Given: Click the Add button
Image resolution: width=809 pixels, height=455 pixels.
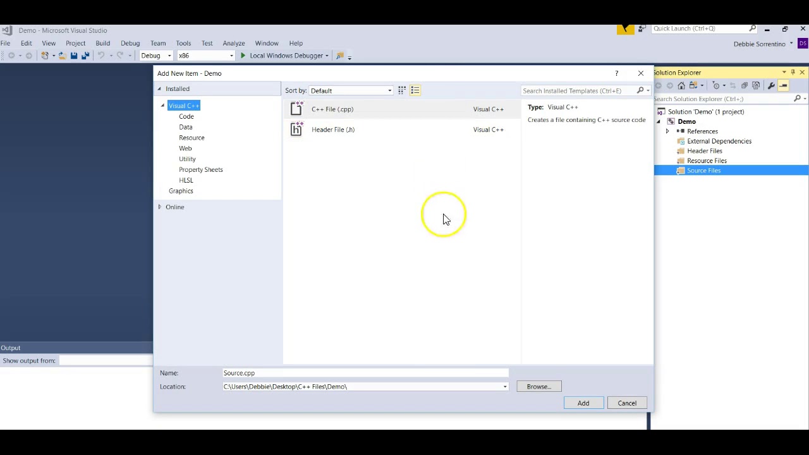Looking at the screenshot, I should pos(583,403).
